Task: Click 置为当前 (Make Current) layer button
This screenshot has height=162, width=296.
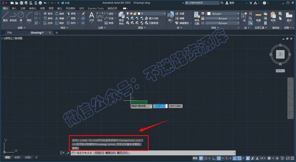Action: point(152,18)
